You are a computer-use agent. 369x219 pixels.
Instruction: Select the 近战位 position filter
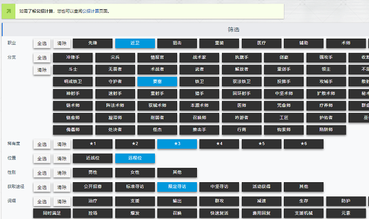coord(93,158)
